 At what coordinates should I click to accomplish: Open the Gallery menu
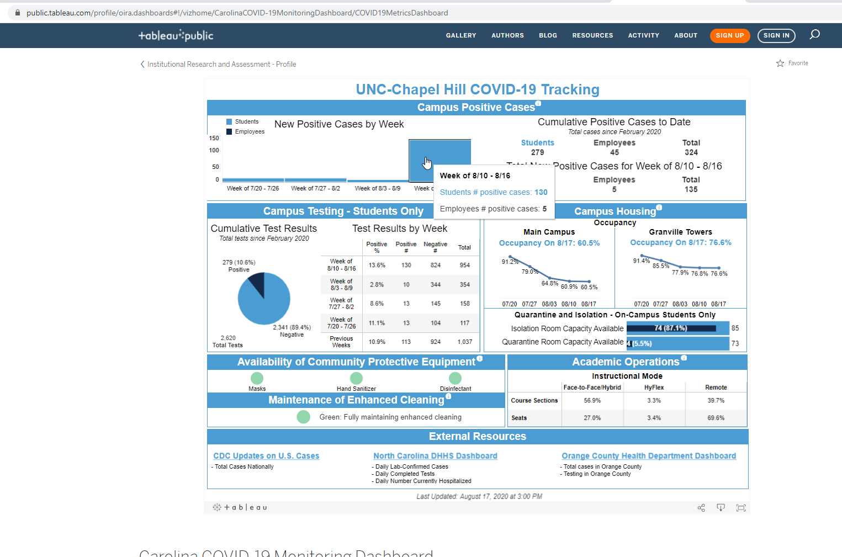point(461,35)
